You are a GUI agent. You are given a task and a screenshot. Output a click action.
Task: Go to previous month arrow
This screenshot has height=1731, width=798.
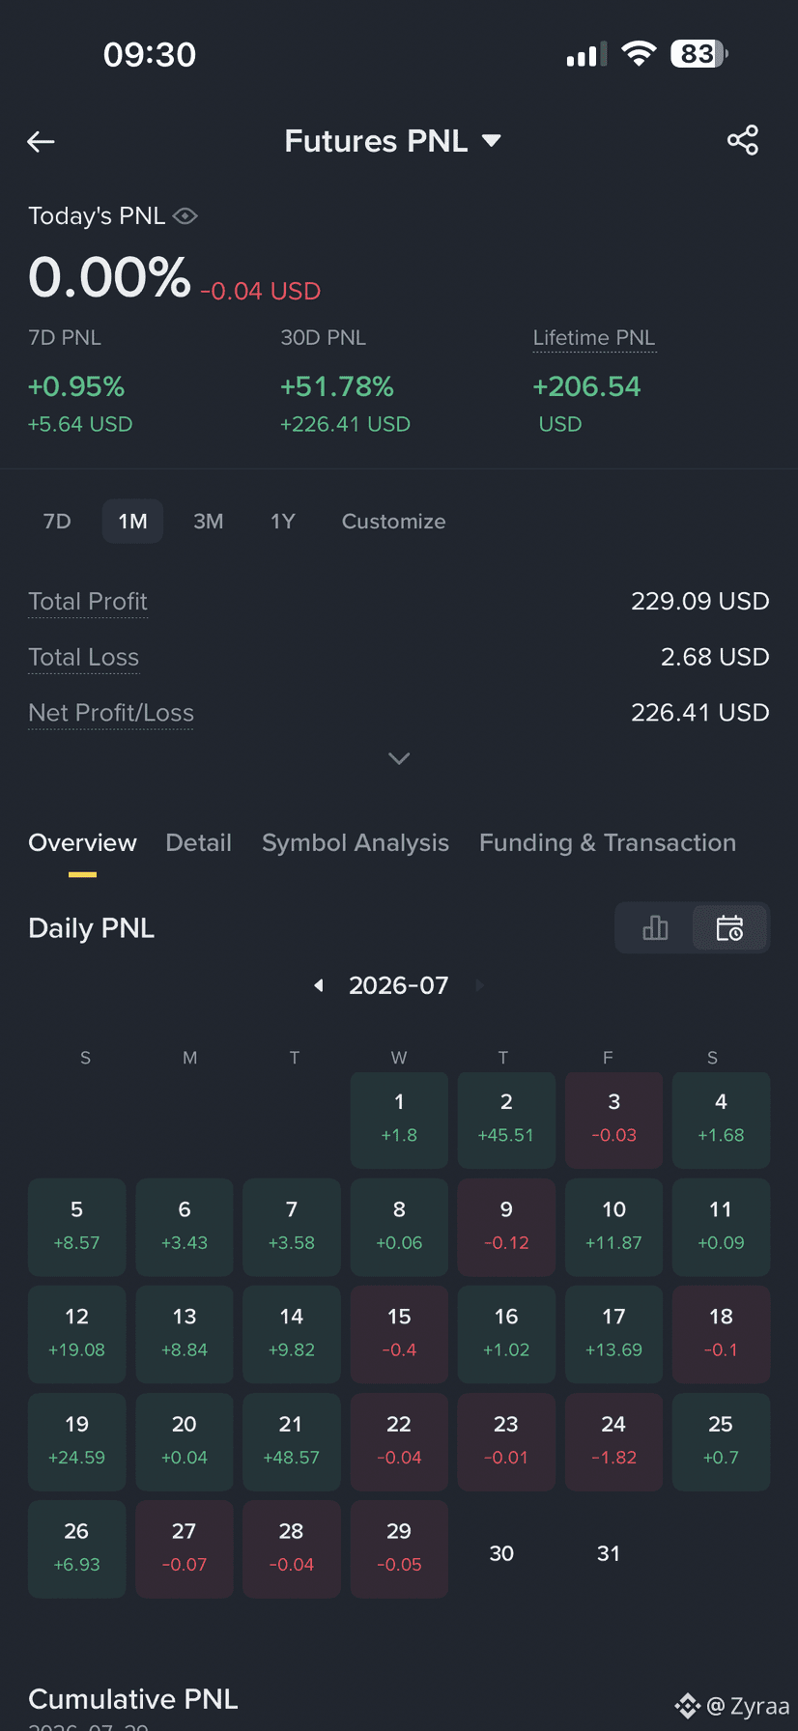[x=319, y=985]
